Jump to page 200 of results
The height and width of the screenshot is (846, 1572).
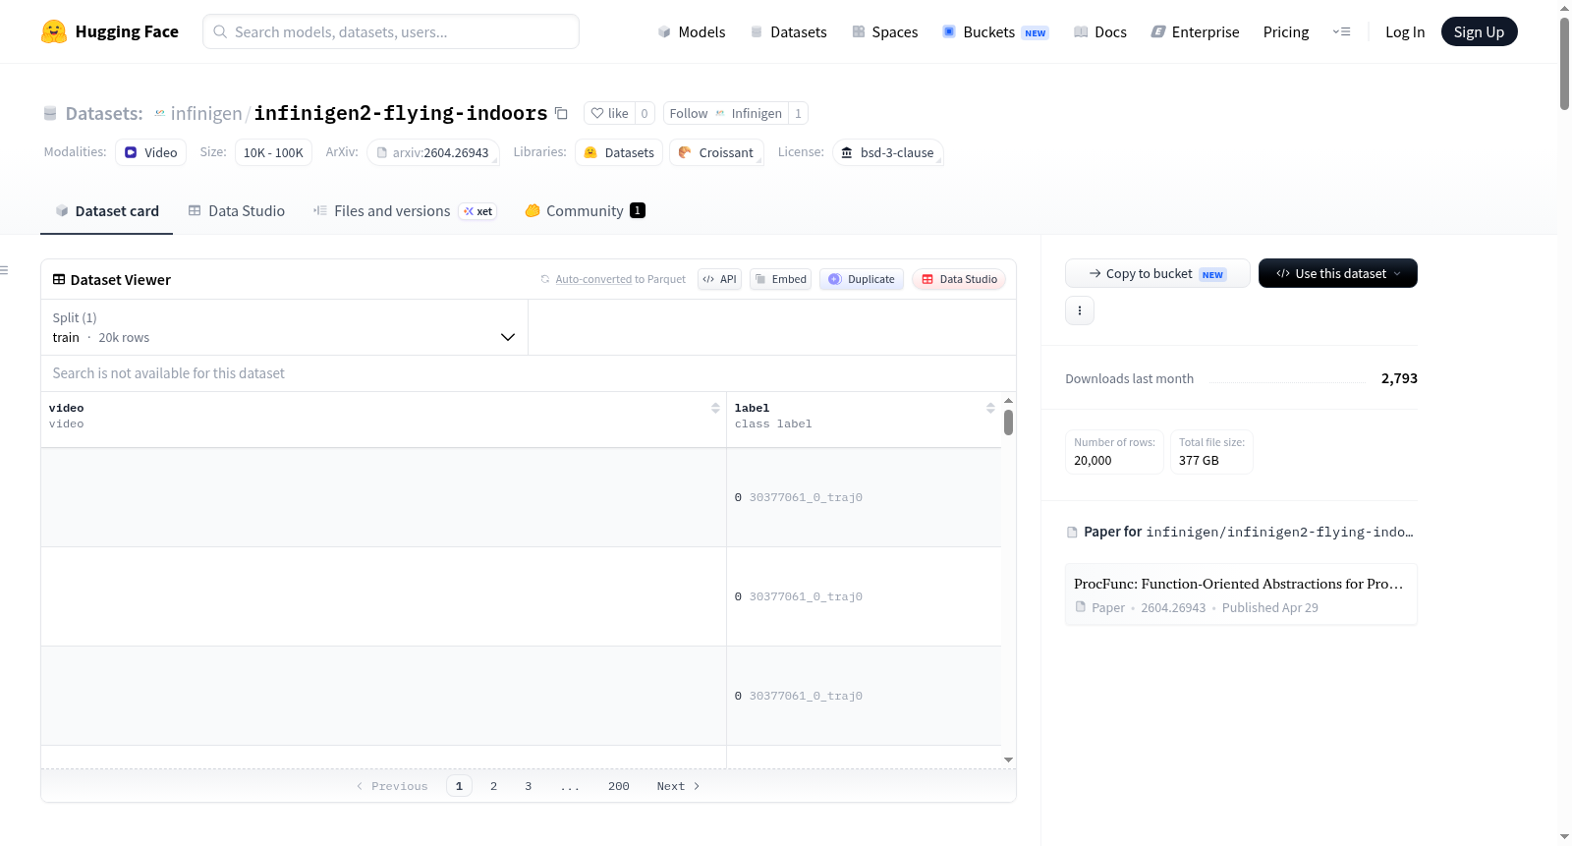pyautogui.click(x=619, y=786)
